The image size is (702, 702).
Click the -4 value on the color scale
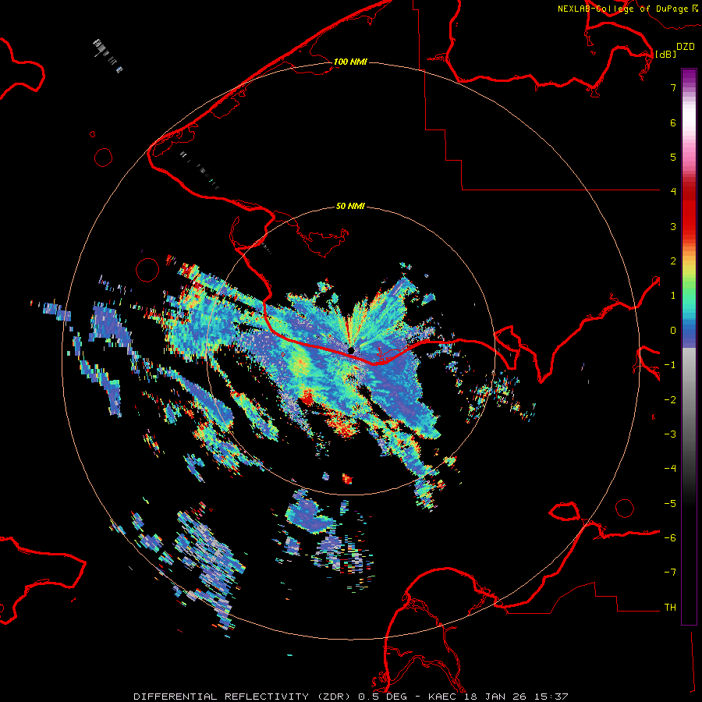coord(670,468)
